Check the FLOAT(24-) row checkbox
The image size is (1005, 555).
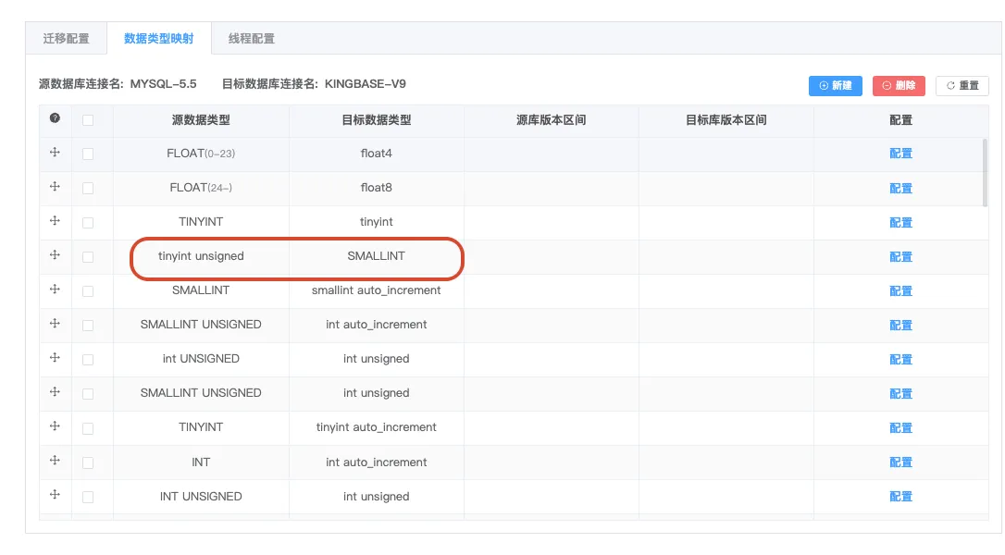coord(88,188)
